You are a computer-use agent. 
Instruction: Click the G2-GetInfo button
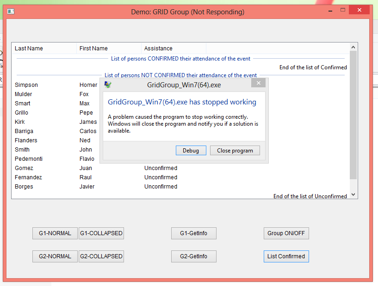pyautogui.click(x=194, y=256)
